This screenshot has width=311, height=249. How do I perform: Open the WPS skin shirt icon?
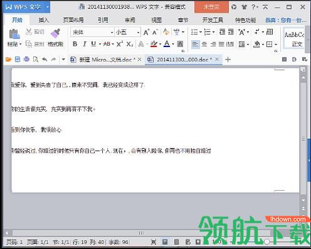point(244,7)
